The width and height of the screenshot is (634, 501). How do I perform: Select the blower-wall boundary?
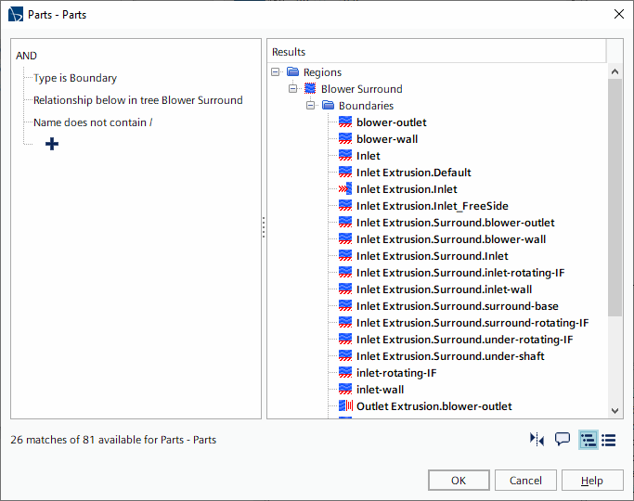tap(386, 139)
